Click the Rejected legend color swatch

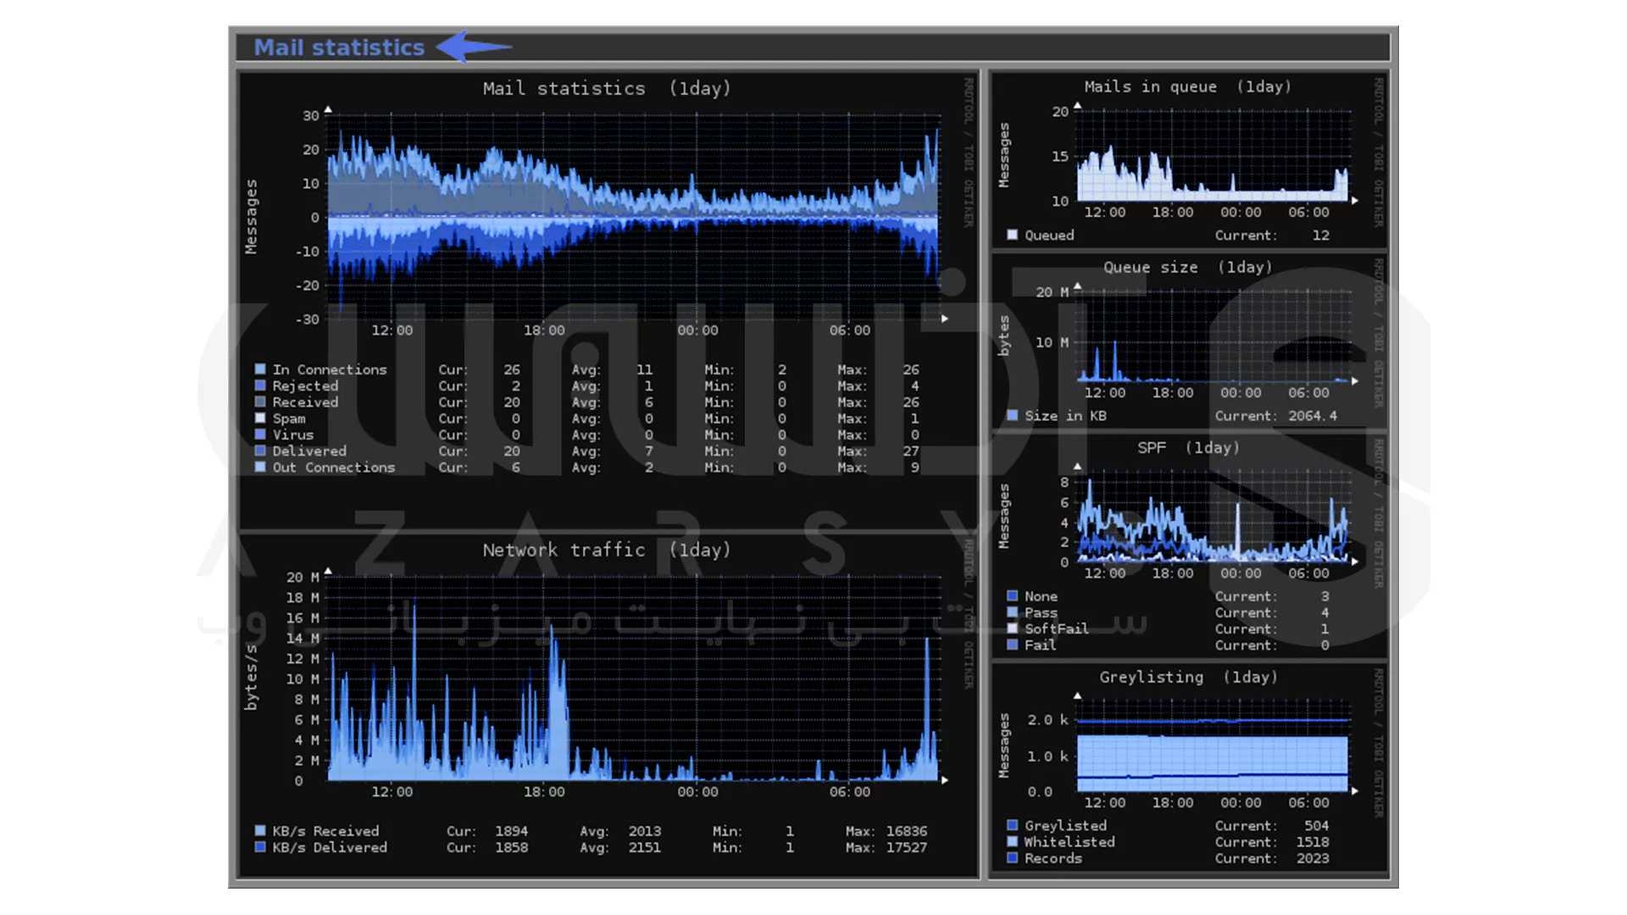(x=260, y=385)
